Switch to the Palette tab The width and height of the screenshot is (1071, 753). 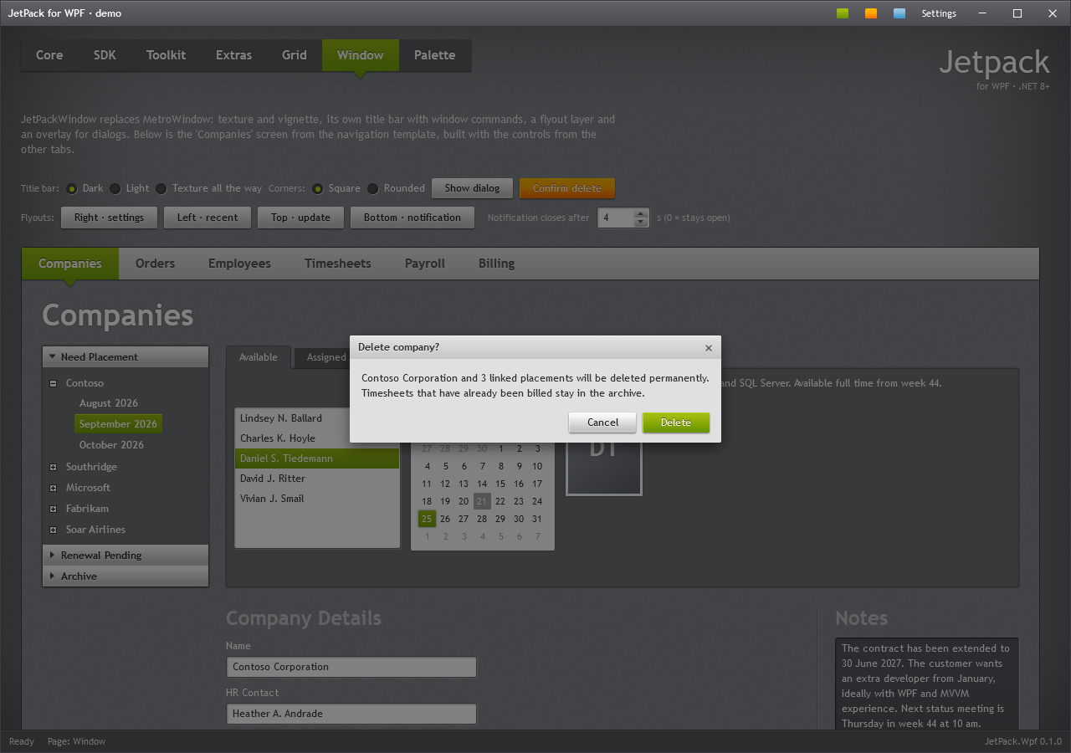coord(435,55)
